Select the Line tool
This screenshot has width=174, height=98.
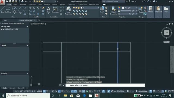pyautogui.click(x=2, y=10)
